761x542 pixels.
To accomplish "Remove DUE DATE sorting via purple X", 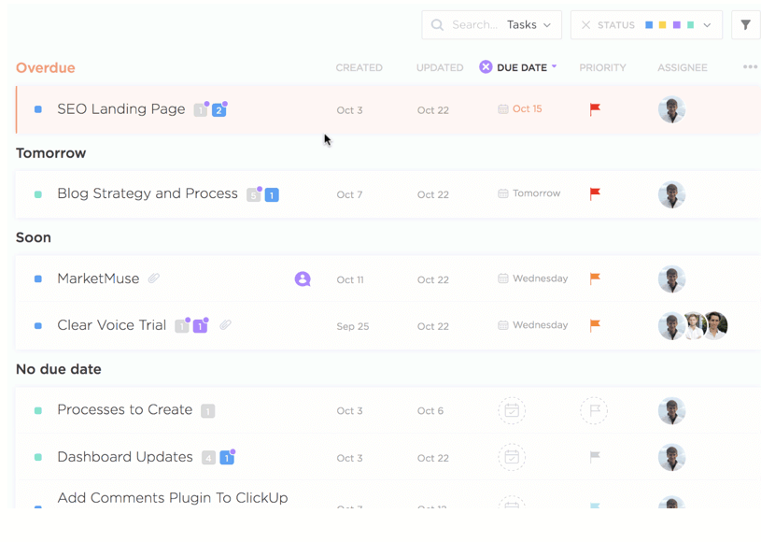I will point(486,67).
